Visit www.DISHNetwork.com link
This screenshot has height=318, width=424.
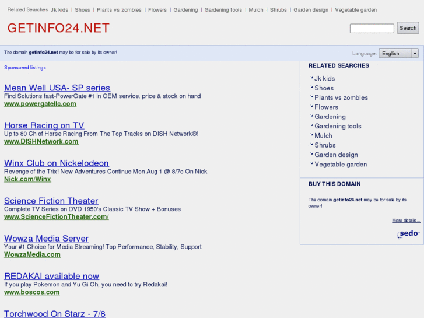click(x=41, y=142)
